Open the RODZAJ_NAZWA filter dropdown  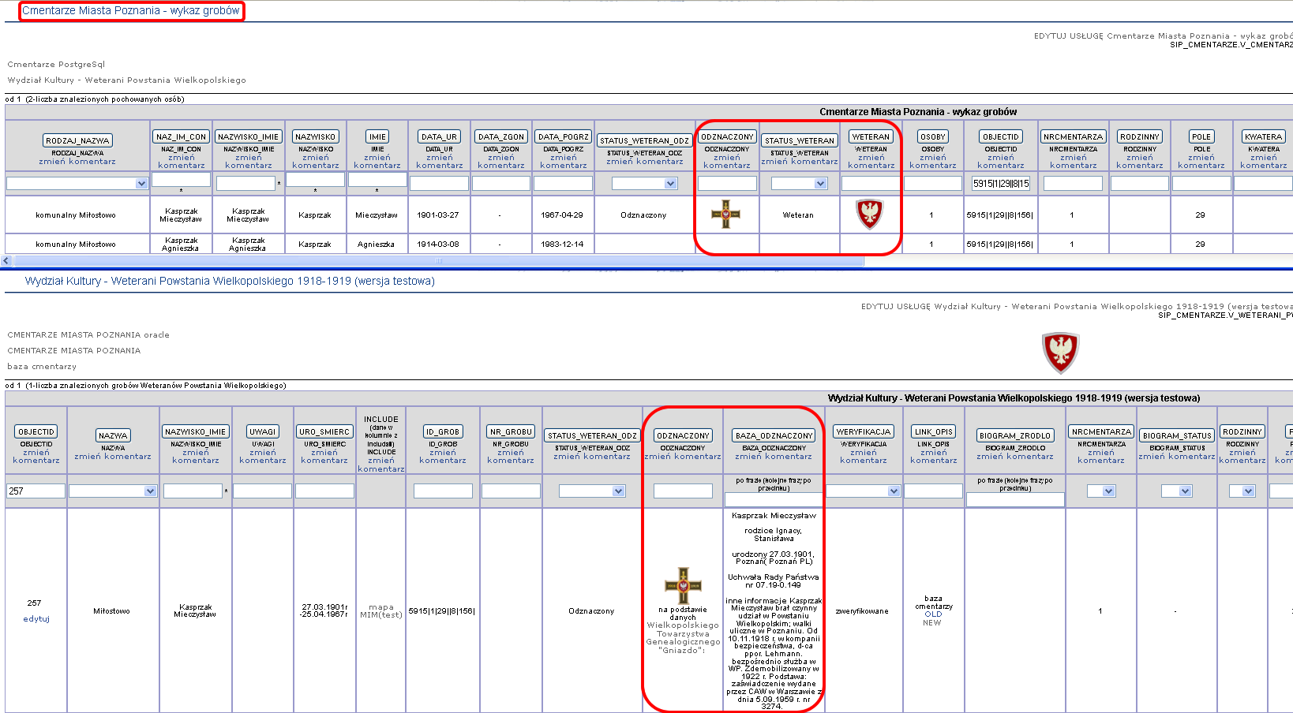(141, 184)
